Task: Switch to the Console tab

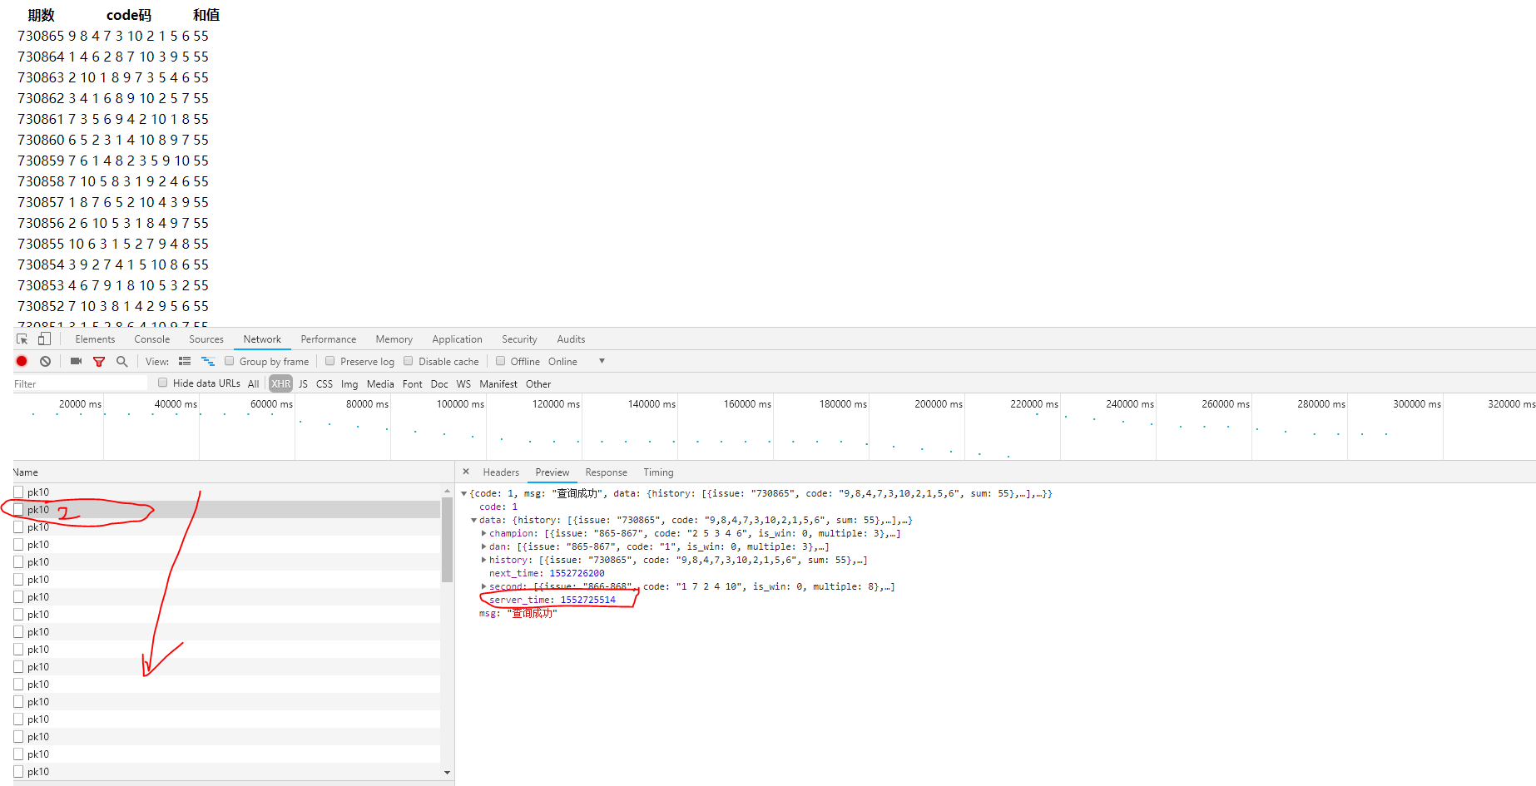Action: coord(152,339)
